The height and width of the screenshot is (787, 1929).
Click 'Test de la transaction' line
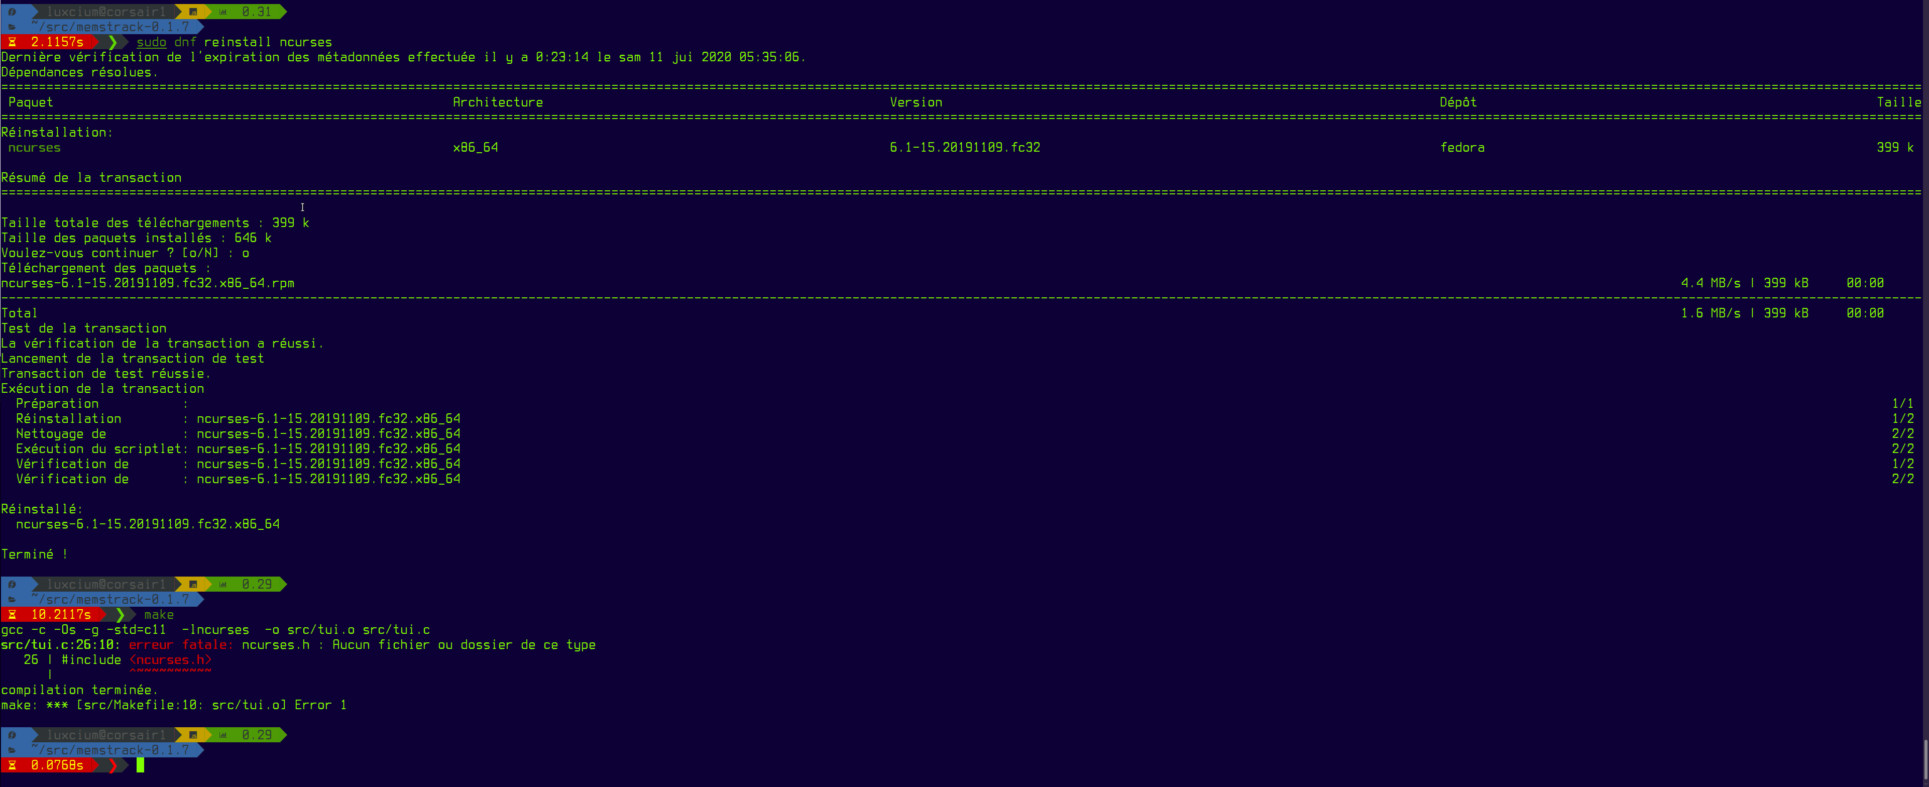pos(84,328)
